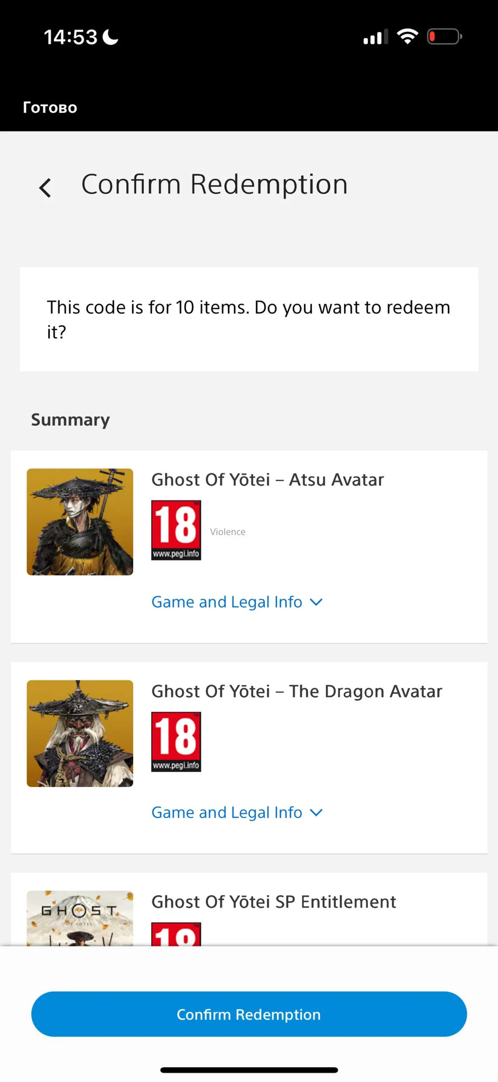Tap the Wi-Fi icon in status bar
This screenshot has width=498, height=1082.
tap(407, 37)
